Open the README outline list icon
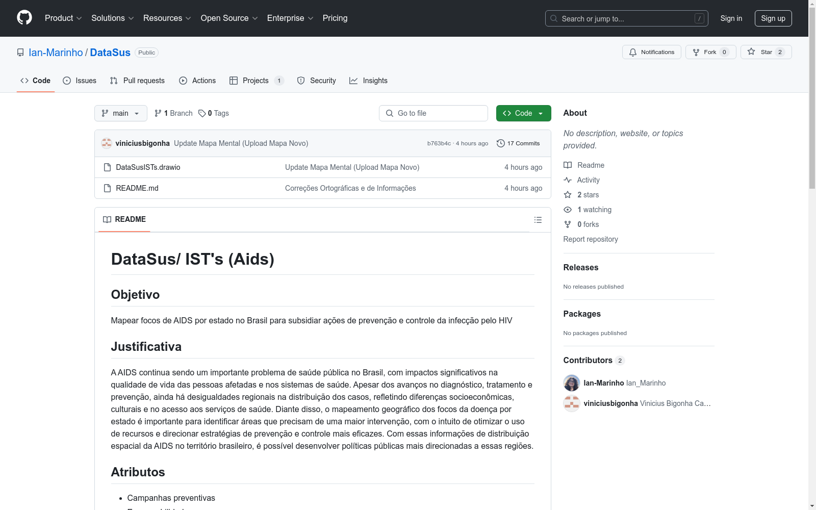Image resolution: width=816 pixels, height=510 pixels. 538,220
